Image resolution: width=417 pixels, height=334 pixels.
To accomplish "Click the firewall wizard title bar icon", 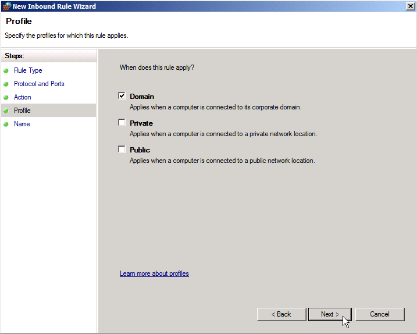I will (7, 6).
